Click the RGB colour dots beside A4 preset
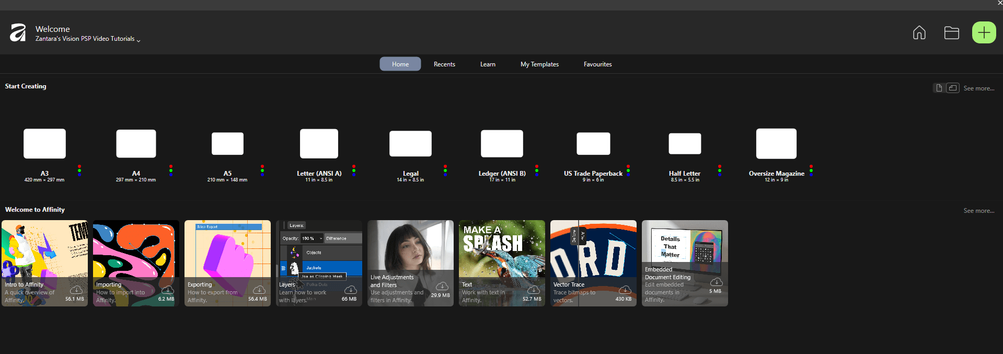1003x354 pixels. click(171, 170)
